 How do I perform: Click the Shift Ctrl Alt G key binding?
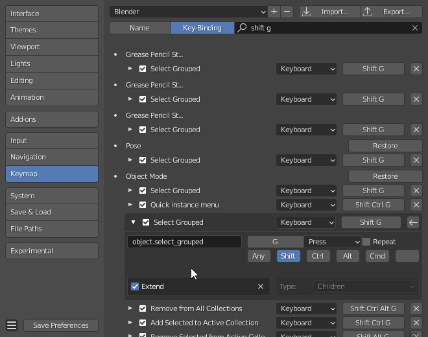pos(374,308)
